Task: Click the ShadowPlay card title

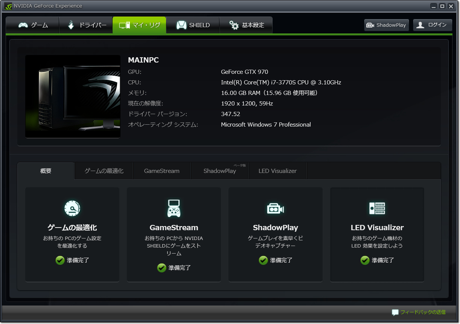Action: pos(276,228)
